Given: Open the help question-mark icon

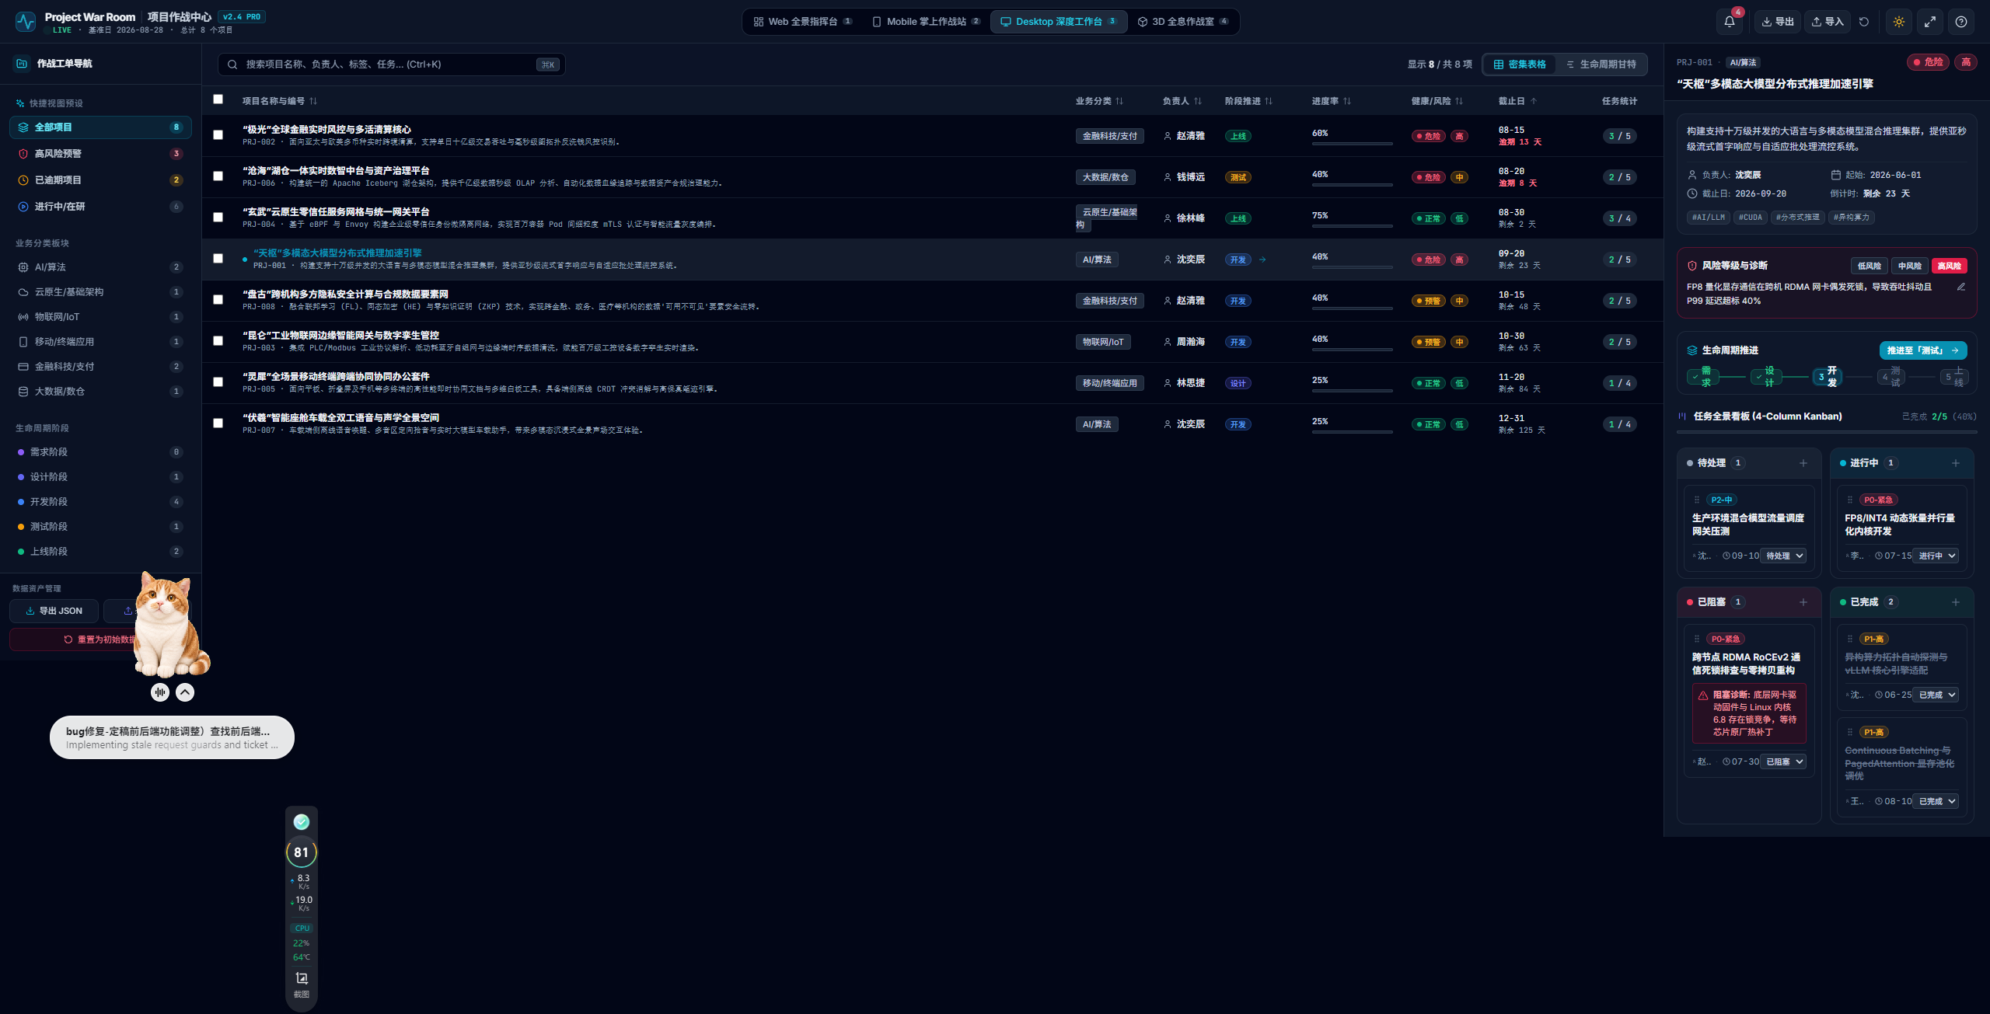Looking at the screenshot, I should [x=1961, y=22].
